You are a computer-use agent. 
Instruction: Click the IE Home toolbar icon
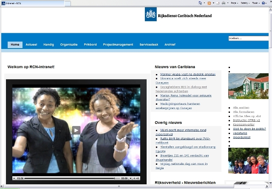pyautogui.click(x=201, y=3)
